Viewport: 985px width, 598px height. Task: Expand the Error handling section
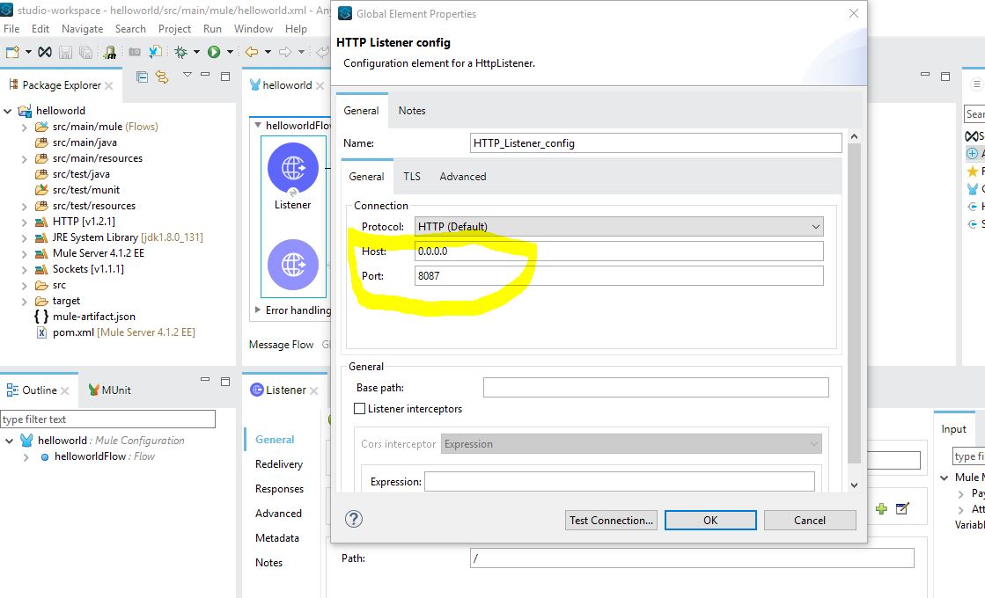[257, 310]
